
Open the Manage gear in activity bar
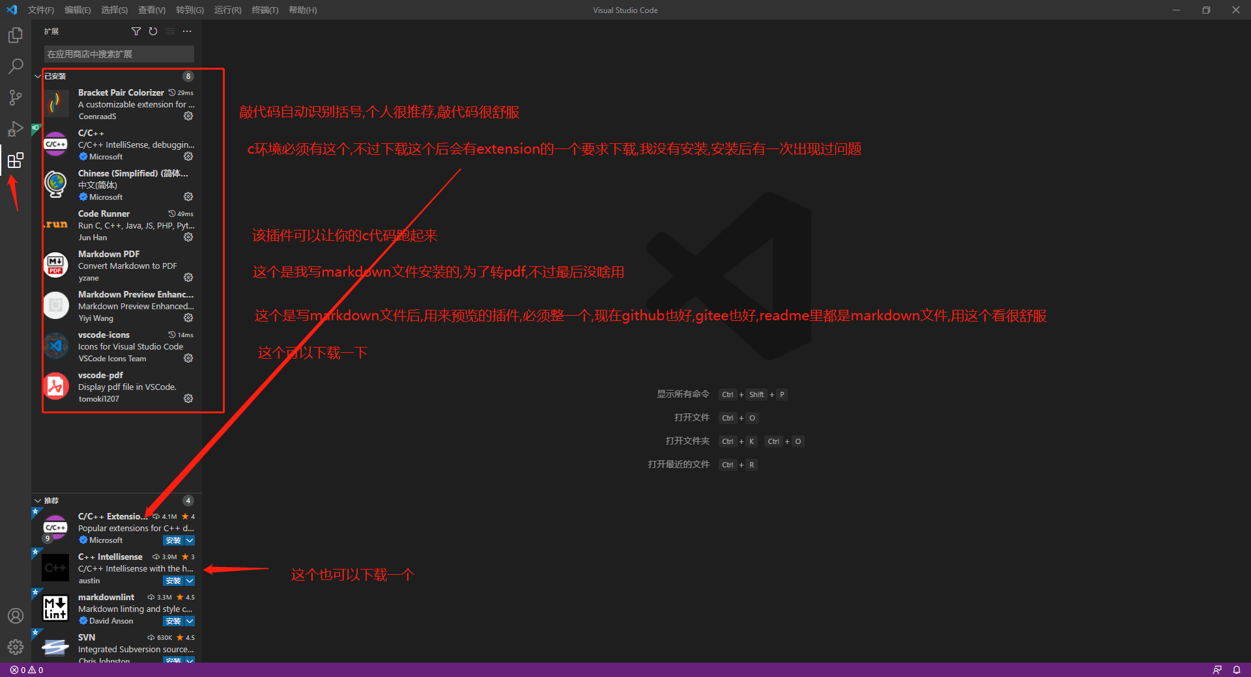[x=16, y=647]
